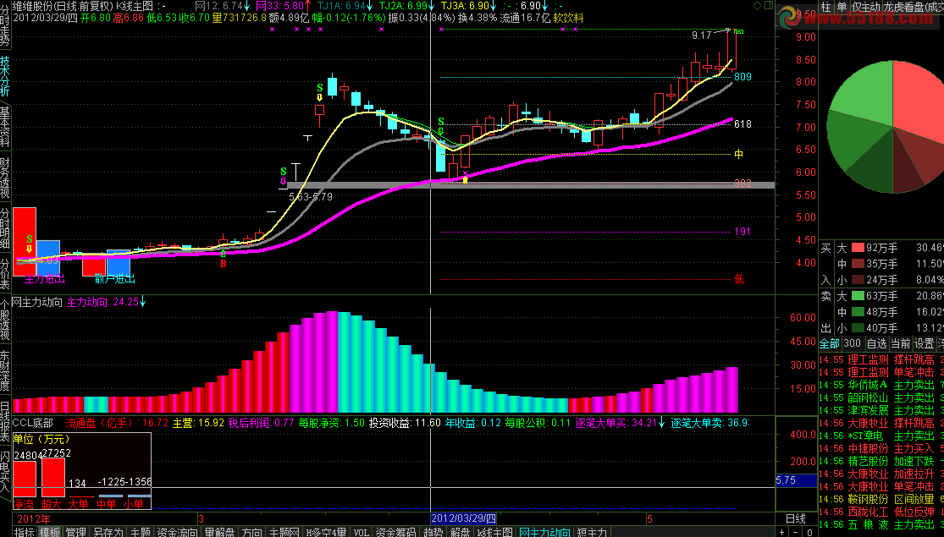Select the 全部 filter tab
This screenshot has height=537, width=944.
coord(829,343)
